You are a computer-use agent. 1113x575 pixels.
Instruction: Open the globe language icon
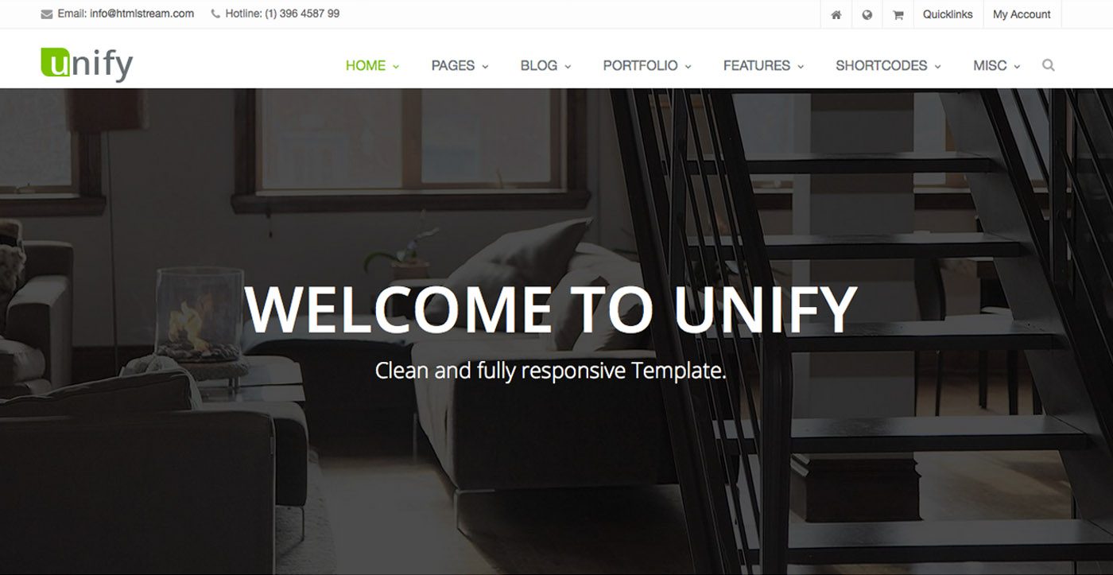coord(867,14)
